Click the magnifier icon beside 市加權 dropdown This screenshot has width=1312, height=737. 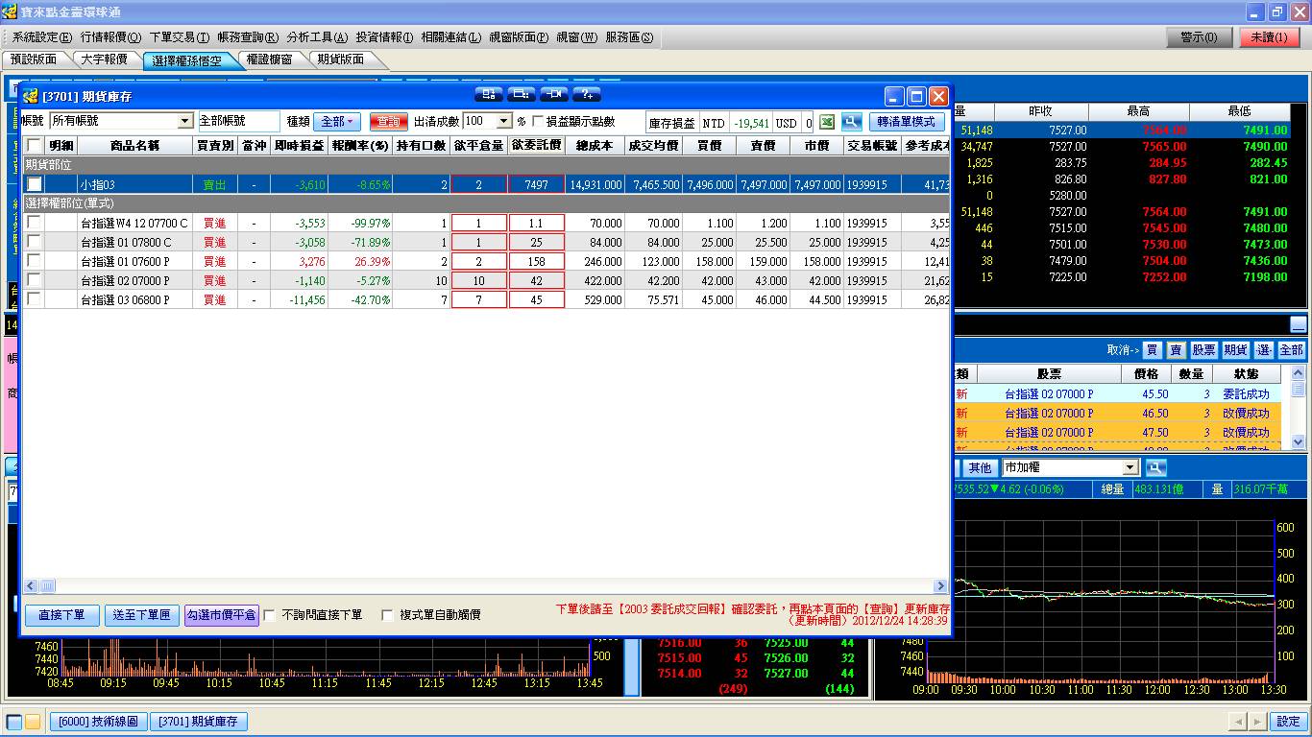(1155, 467)
